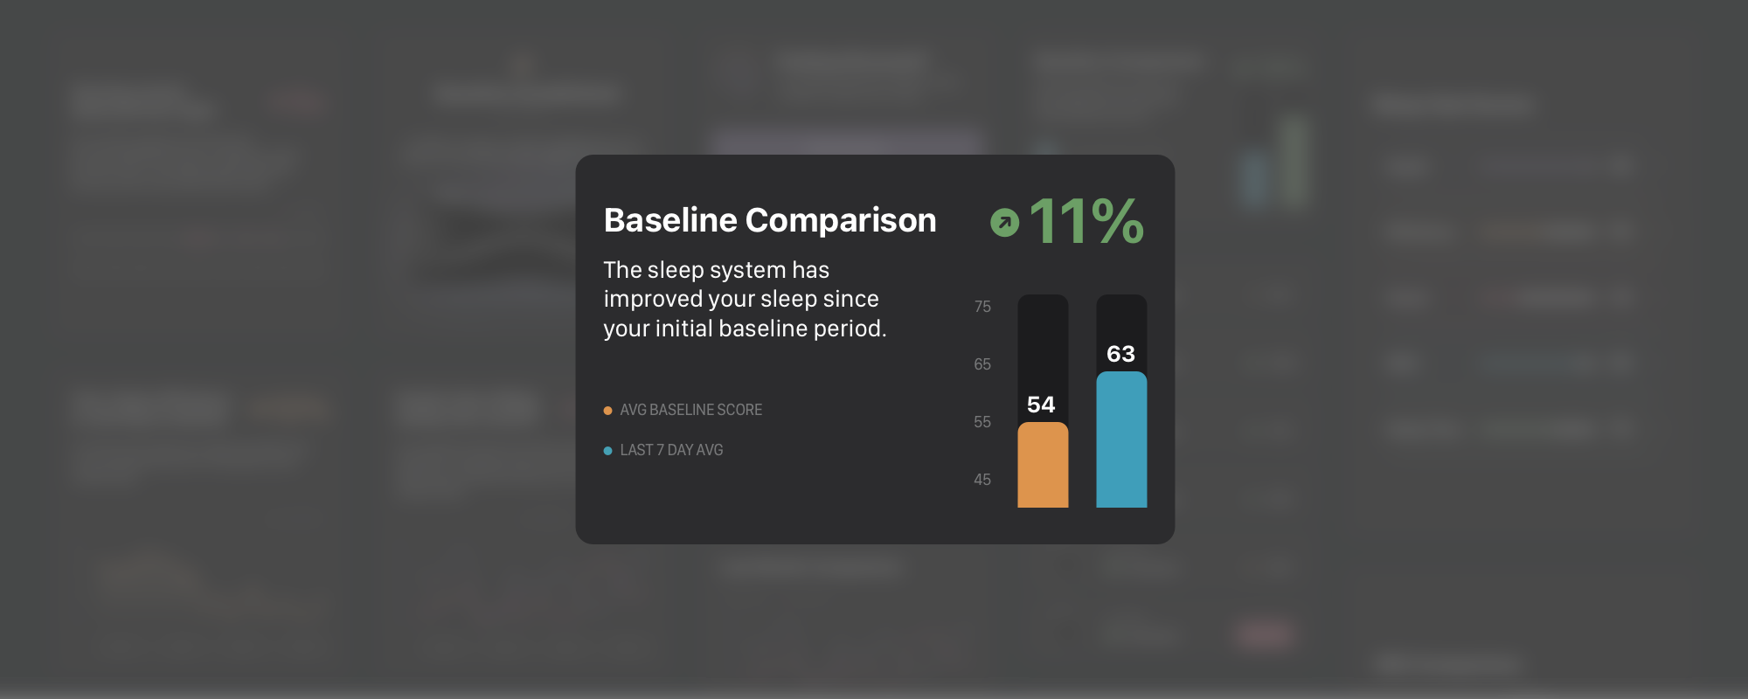Screen dimensions: 1748x699
Task: Click the 45 axis label
Action: pos(982,480)
